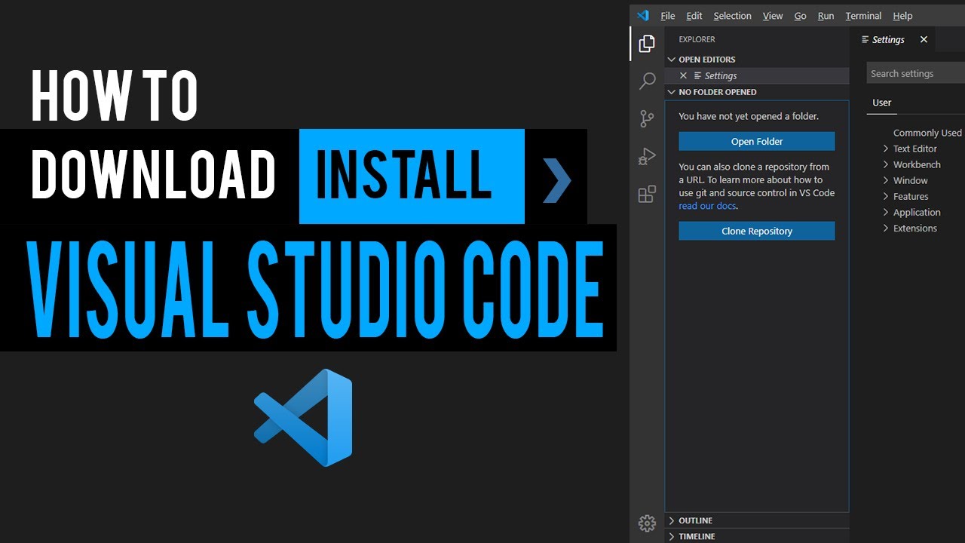Close the Settings editor tab
The height and width of the screenshot is (543, 965).
(924, 39)
